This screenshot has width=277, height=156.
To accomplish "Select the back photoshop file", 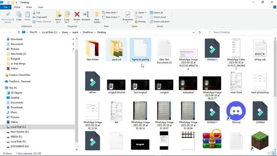I will (260, 83).
